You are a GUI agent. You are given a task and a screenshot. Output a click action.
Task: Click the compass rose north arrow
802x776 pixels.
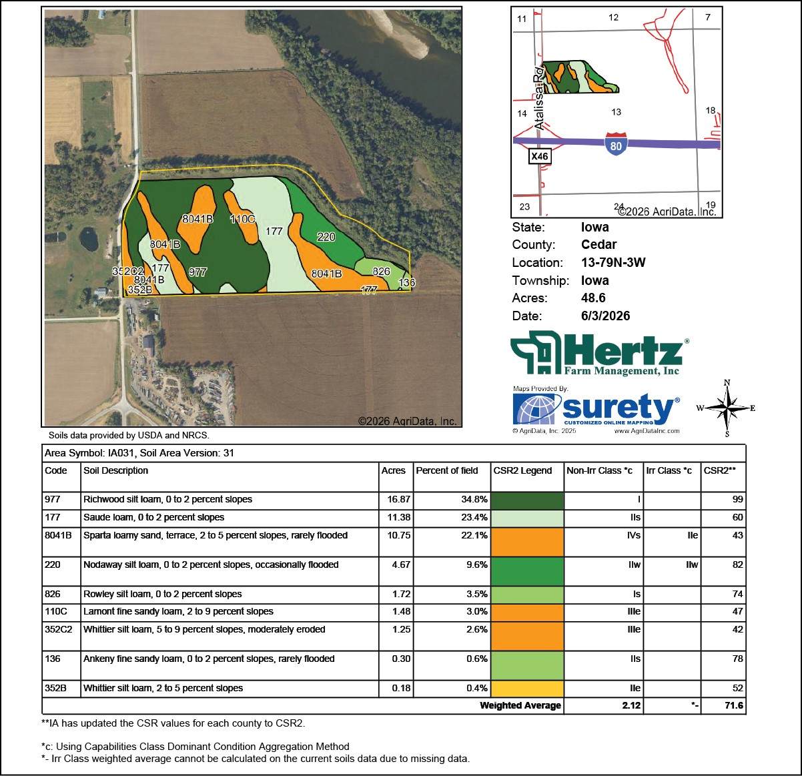(x=728, y=408)
